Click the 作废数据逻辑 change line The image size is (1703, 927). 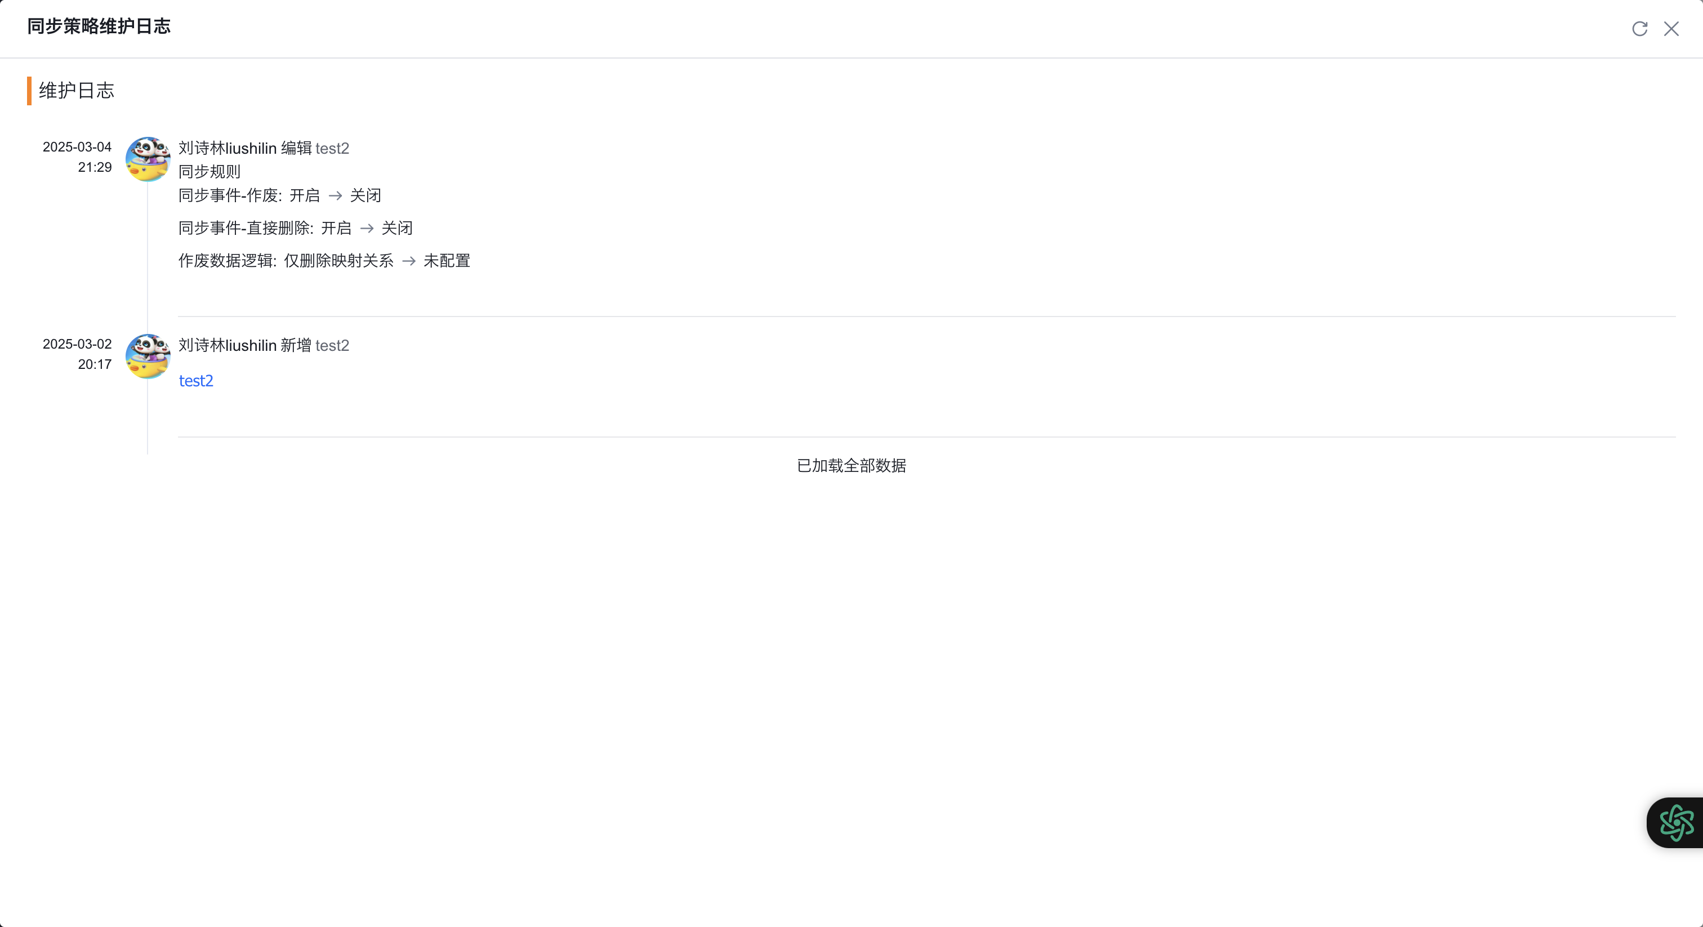(324, 261)
